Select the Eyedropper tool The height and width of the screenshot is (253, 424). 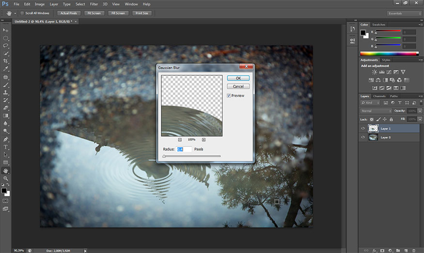(6, 69)
